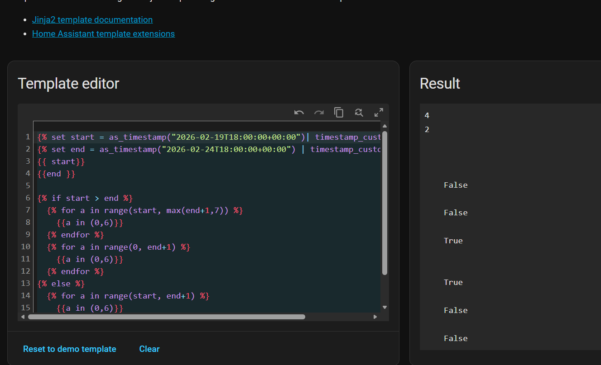This screenshot has width=601, height=365.
Task: Open Home Assistant template extensions link
Action: coord(103,34)
